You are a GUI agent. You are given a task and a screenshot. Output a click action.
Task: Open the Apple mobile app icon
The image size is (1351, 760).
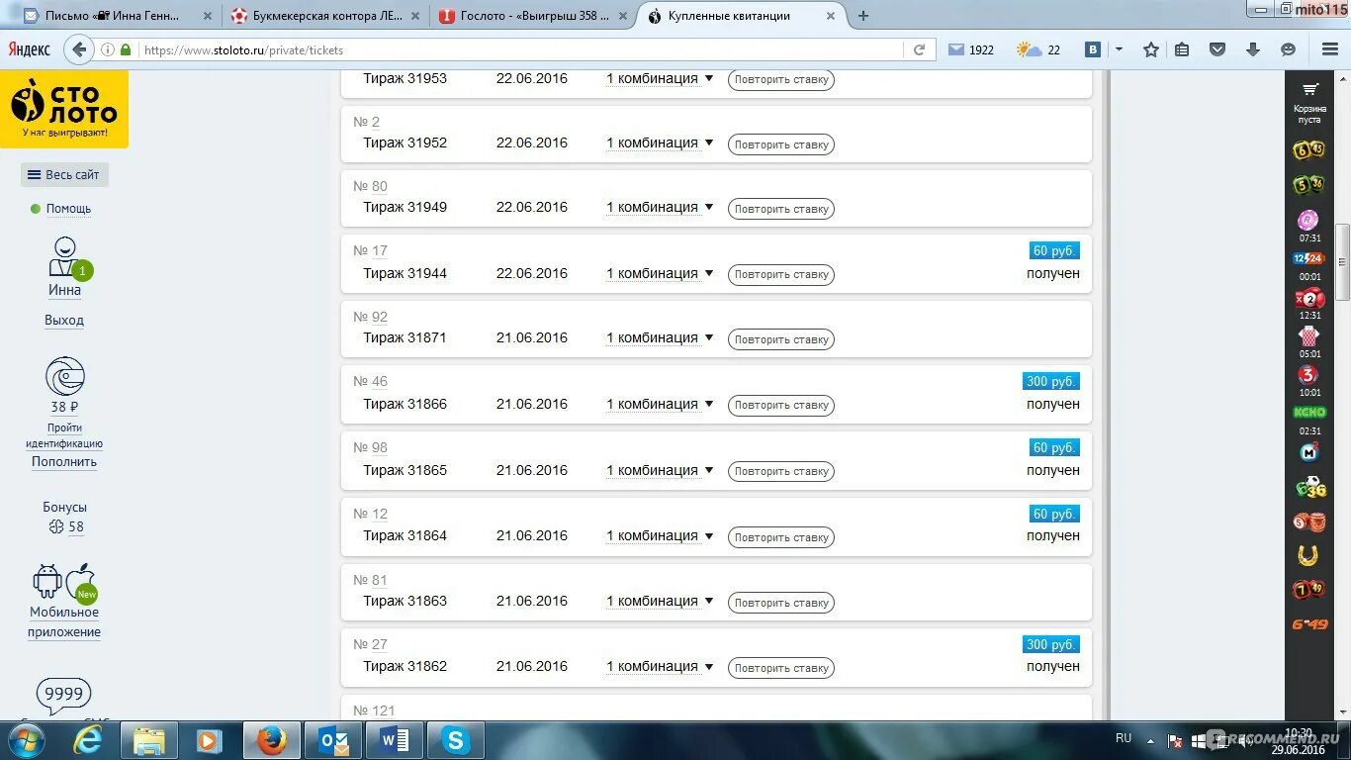pyautogui.click(x=79, y=581)
